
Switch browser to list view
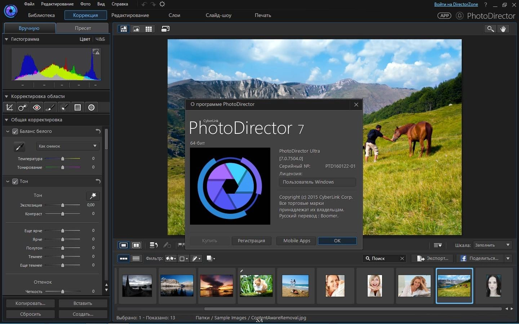[136, 258]
